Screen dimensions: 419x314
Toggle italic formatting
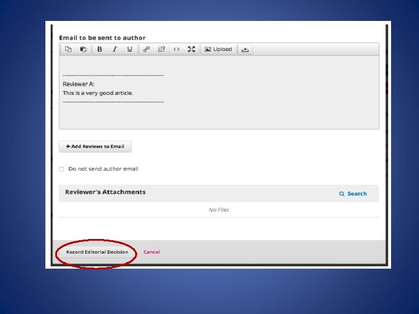tap(115, 49)
